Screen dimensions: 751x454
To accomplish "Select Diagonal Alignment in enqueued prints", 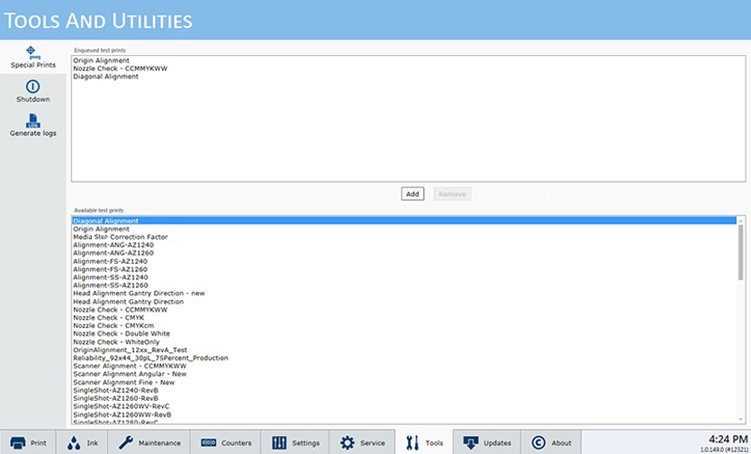I will [x=106, y=77].
